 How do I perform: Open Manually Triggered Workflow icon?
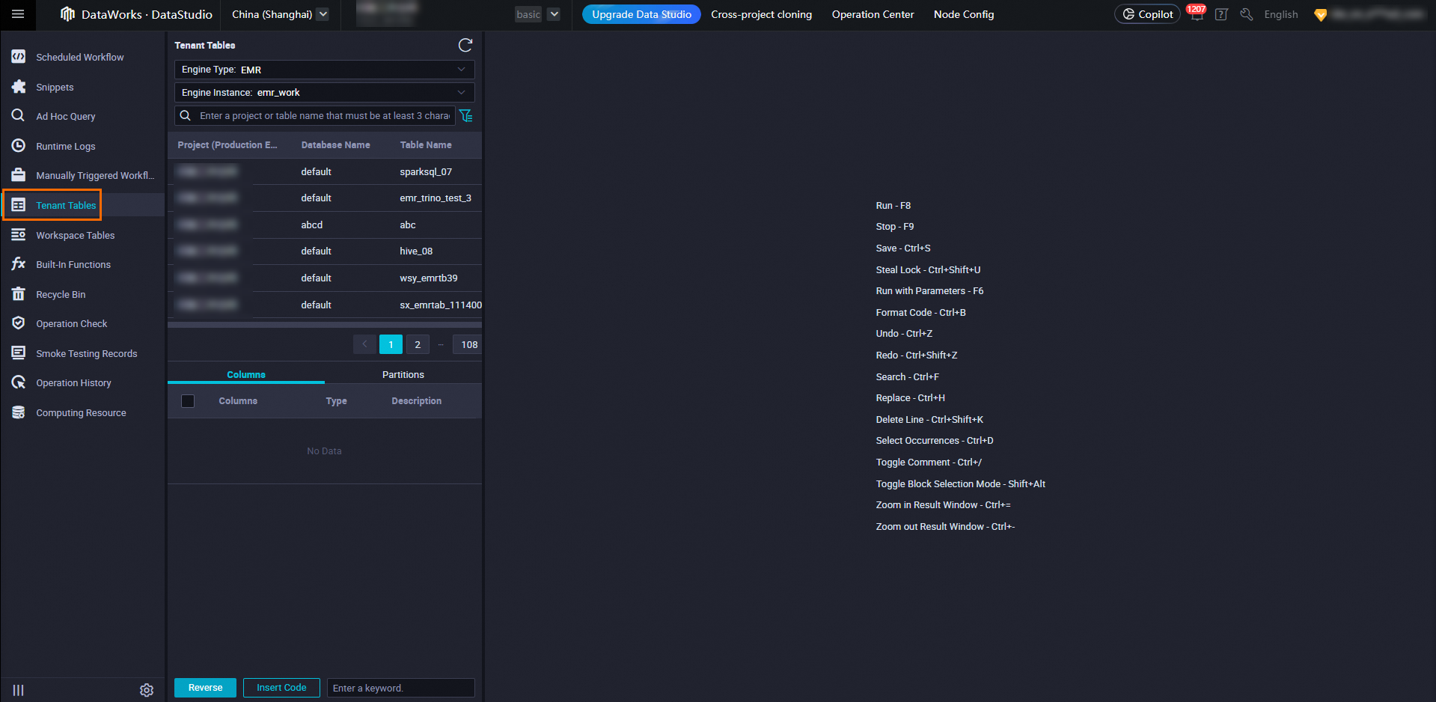(x=19, y=175)
